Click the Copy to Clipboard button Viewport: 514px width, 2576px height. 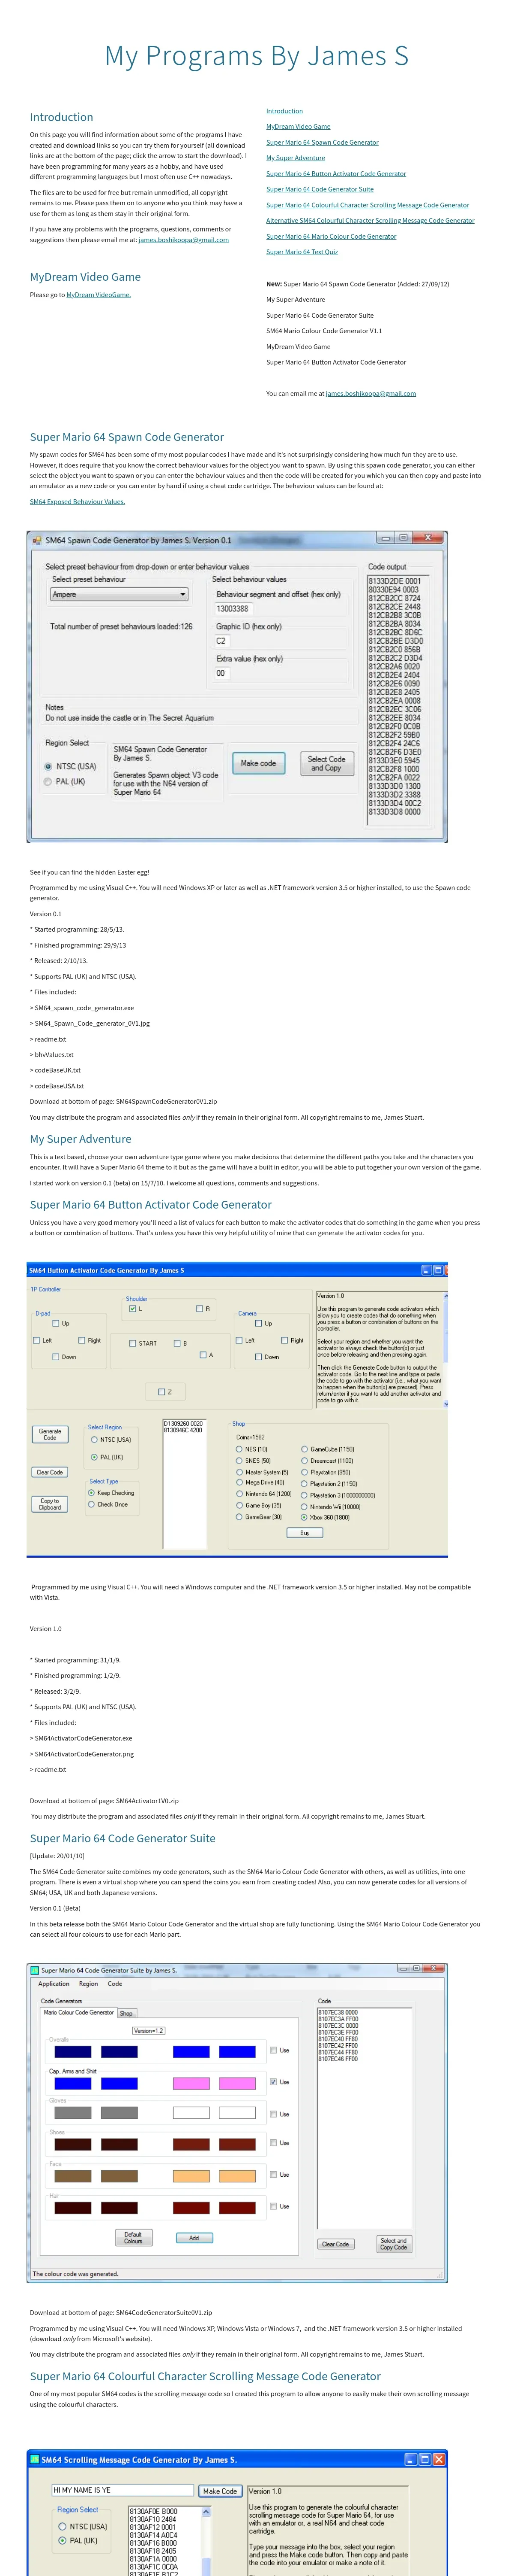pos(50,1504)
